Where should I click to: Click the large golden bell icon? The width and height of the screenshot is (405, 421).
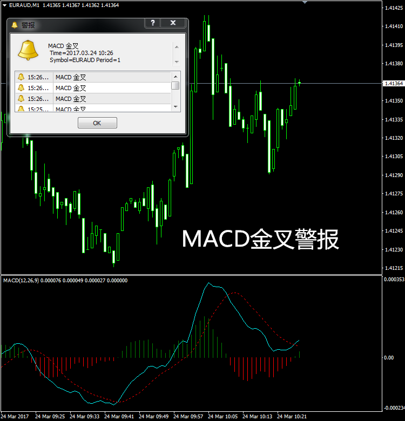[28, 50]
